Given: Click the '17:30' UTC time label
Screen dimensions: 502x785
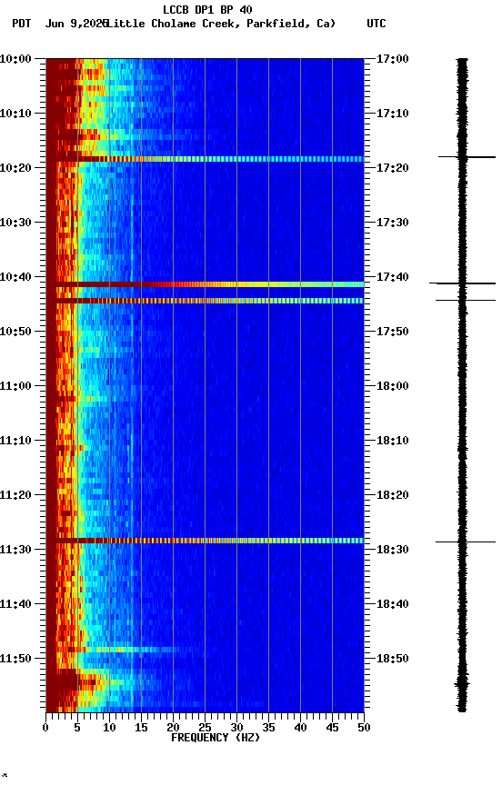Looking at the screenshot, I should coord(393,223).
